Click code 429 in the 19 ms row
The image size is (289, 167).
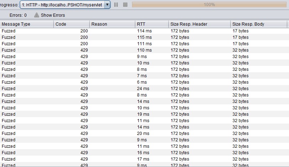coord(84,114)
